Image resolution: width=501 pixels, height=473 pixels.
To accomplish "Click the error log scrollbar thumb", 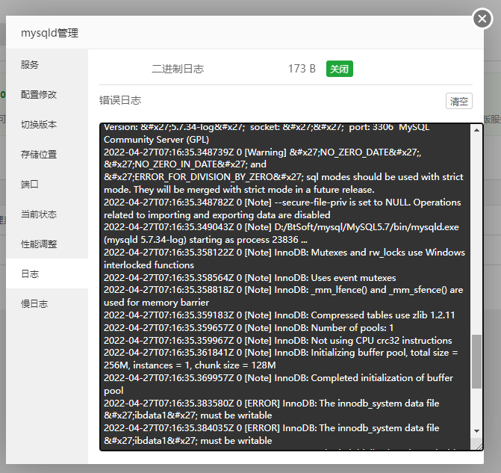I will pos(476,362).
